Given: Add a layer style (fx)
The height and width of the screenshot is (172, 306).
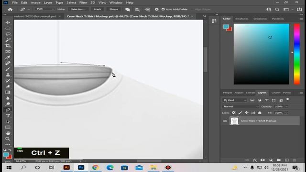Looking at the screenshot, I should [x=255, y=160].
